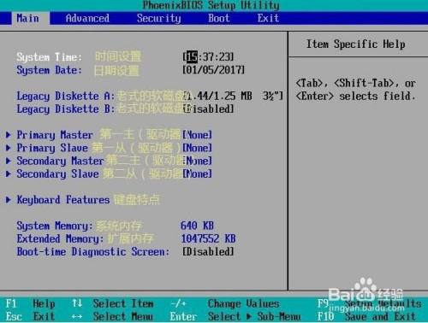Select the System Time label
Viewport: 428px width, 323px height.
click(x=49, y=57)
